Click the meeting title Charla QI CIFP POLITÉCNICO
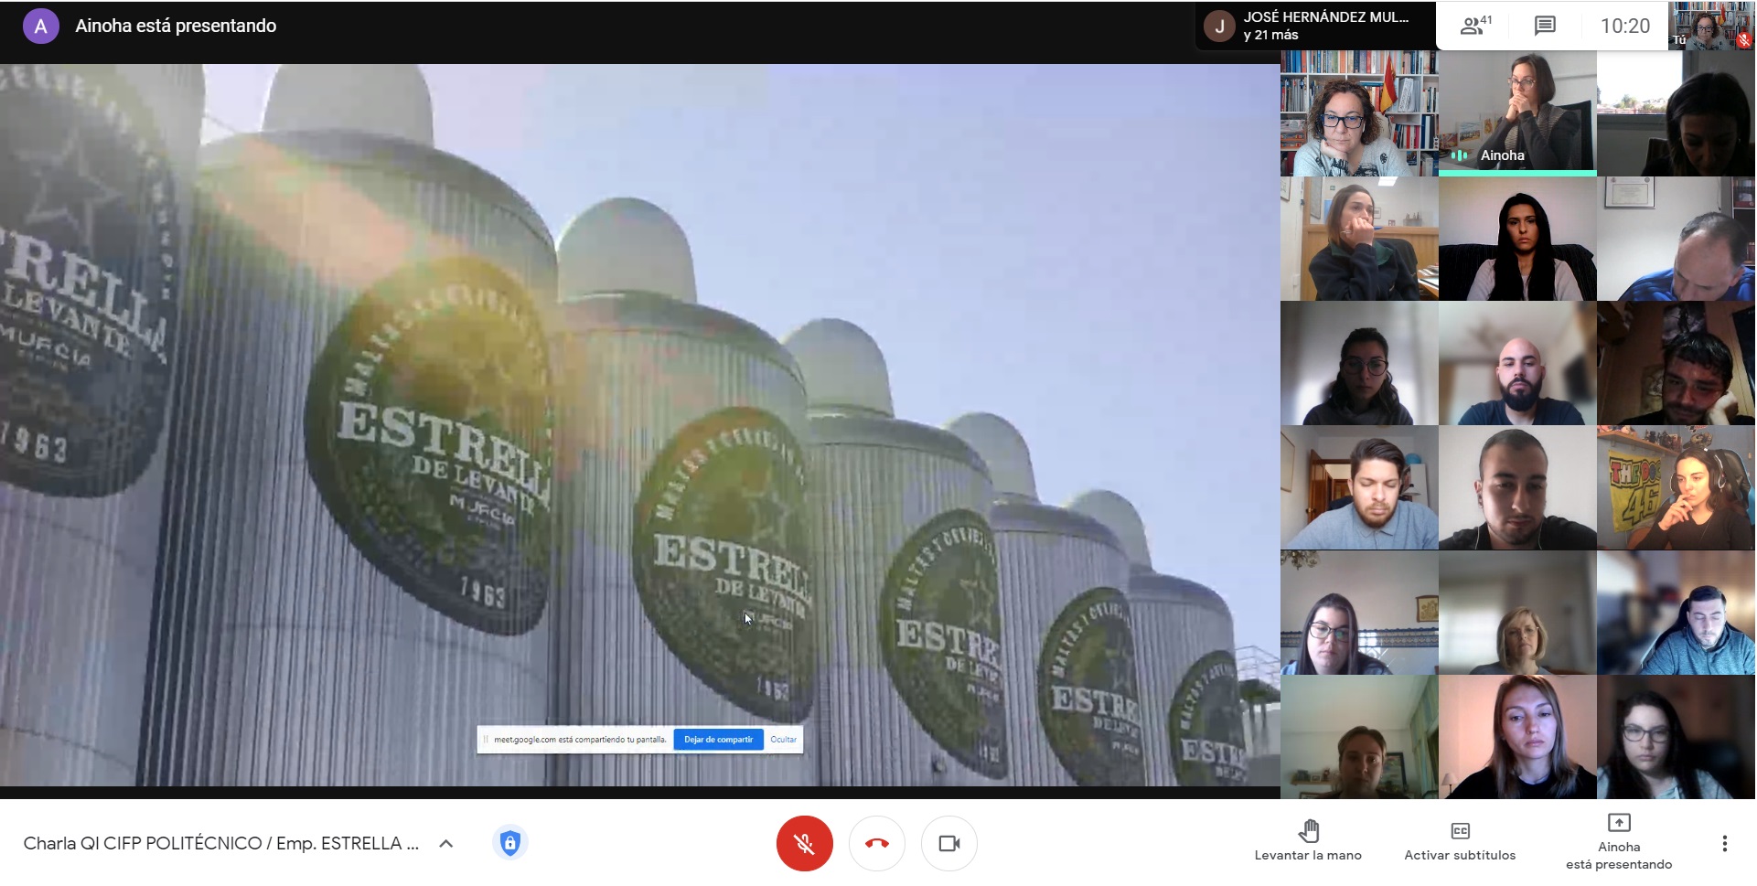The width and height of the screenshot is (1757, 886). click(x=220, y=843)
